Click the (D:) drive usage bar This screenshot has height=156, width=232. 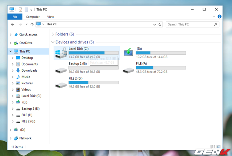point(161,53)
